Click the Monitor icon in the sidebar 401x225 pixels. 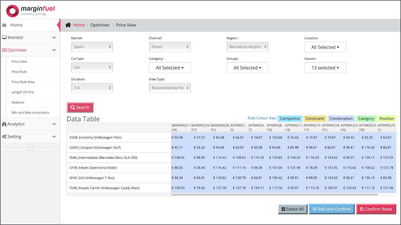[4, 37]
